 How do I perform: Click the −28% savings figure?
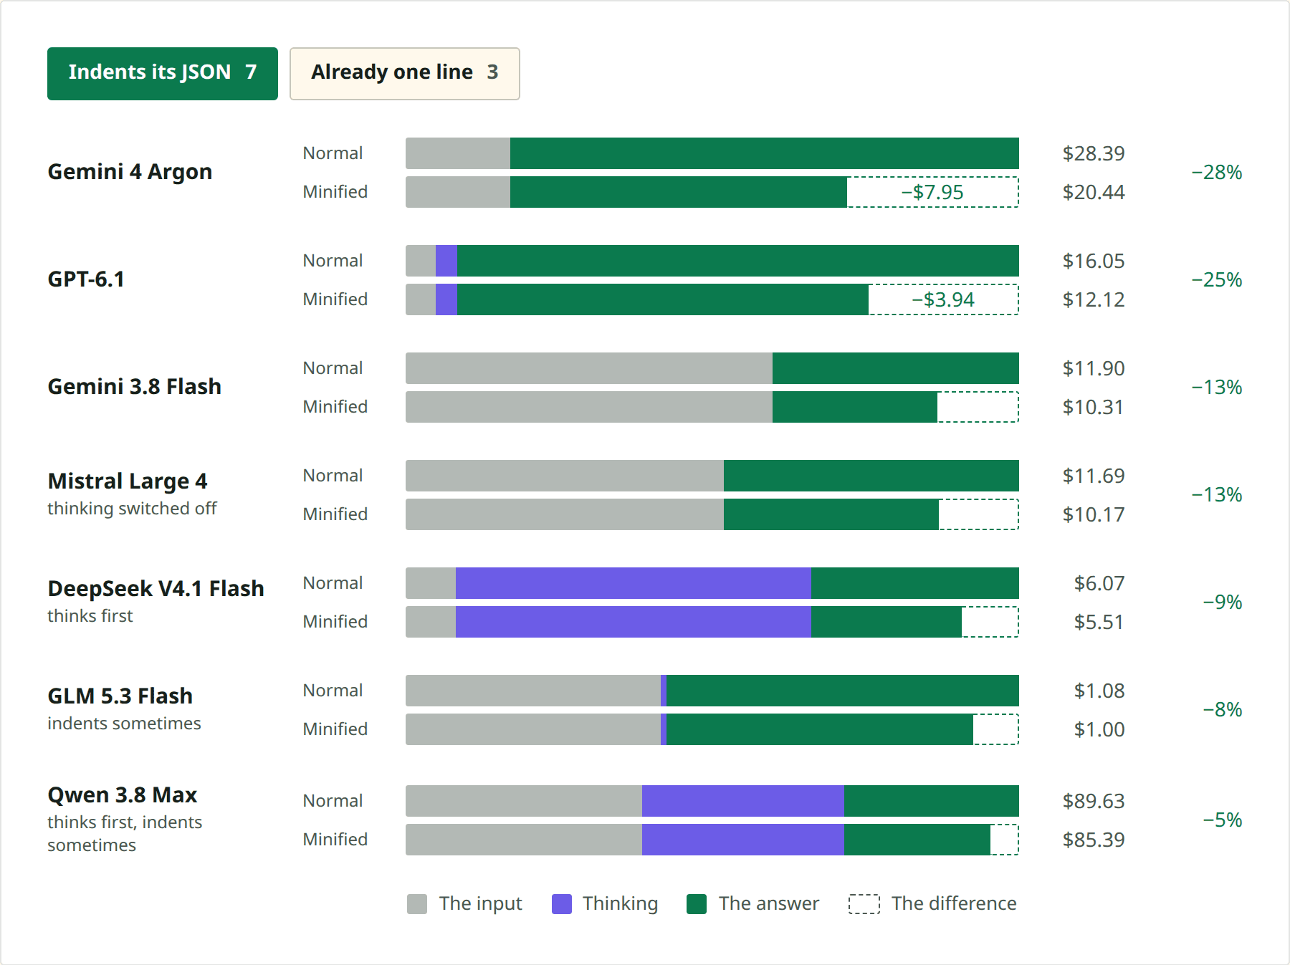1217,173
